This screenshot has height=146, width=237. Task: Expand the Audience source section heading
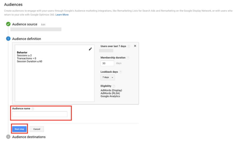(25, 24)
